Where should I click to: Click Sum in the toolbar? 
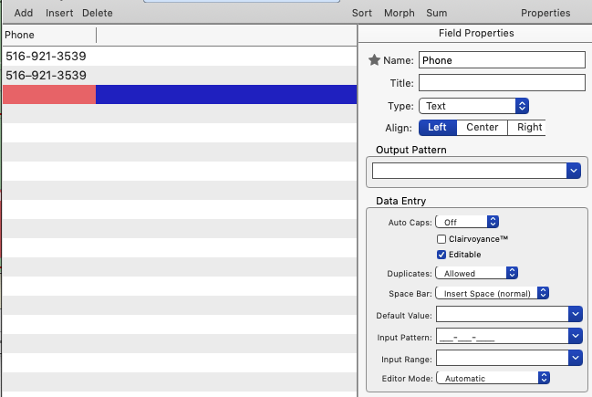click(436, 13)
